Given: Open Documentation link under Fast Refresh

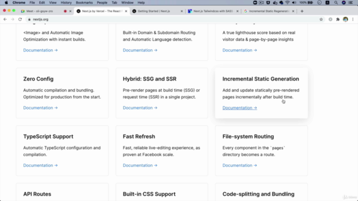Looking at the screenshot, I should pos(140,165).
